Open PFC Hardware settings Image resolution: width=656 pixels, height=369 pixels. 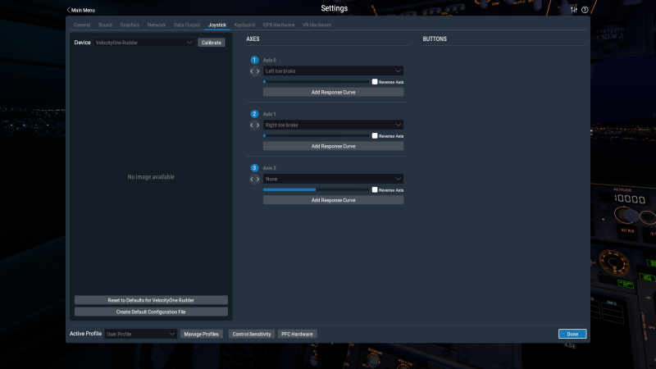pos(297,334)
